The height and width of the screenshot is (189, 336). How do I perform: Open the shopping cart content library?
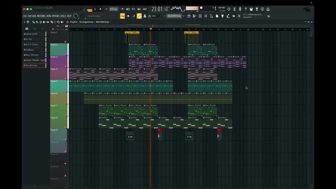tap(239, 16)
